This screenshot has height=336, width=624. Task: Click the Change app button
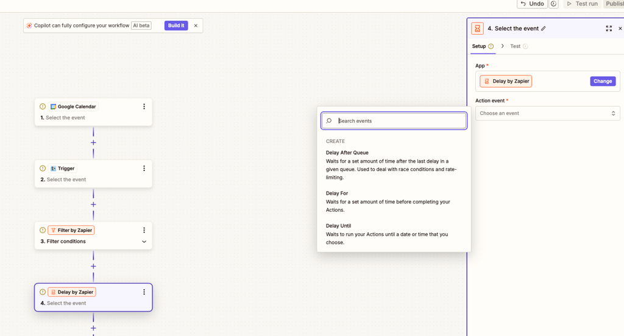603,81
